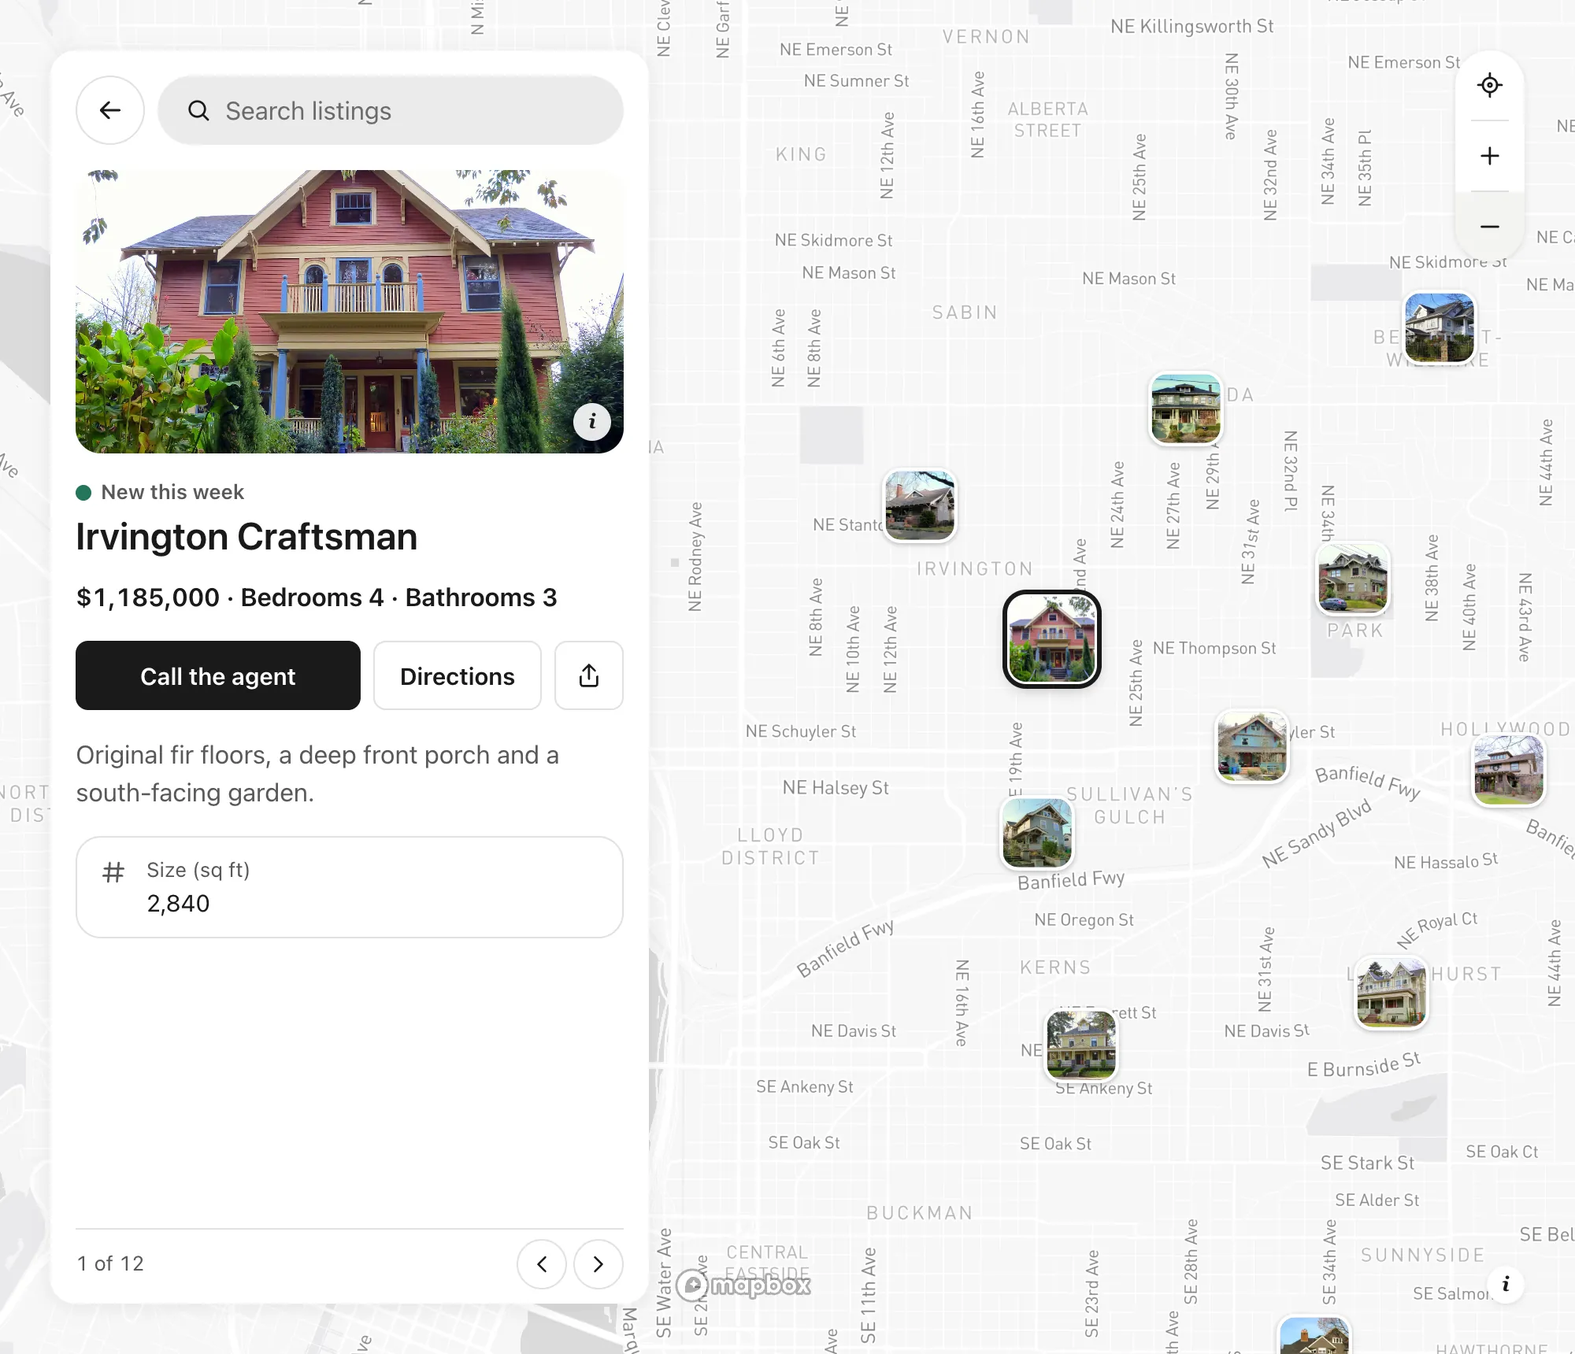Share this listing via the share icon

(589, 675)
